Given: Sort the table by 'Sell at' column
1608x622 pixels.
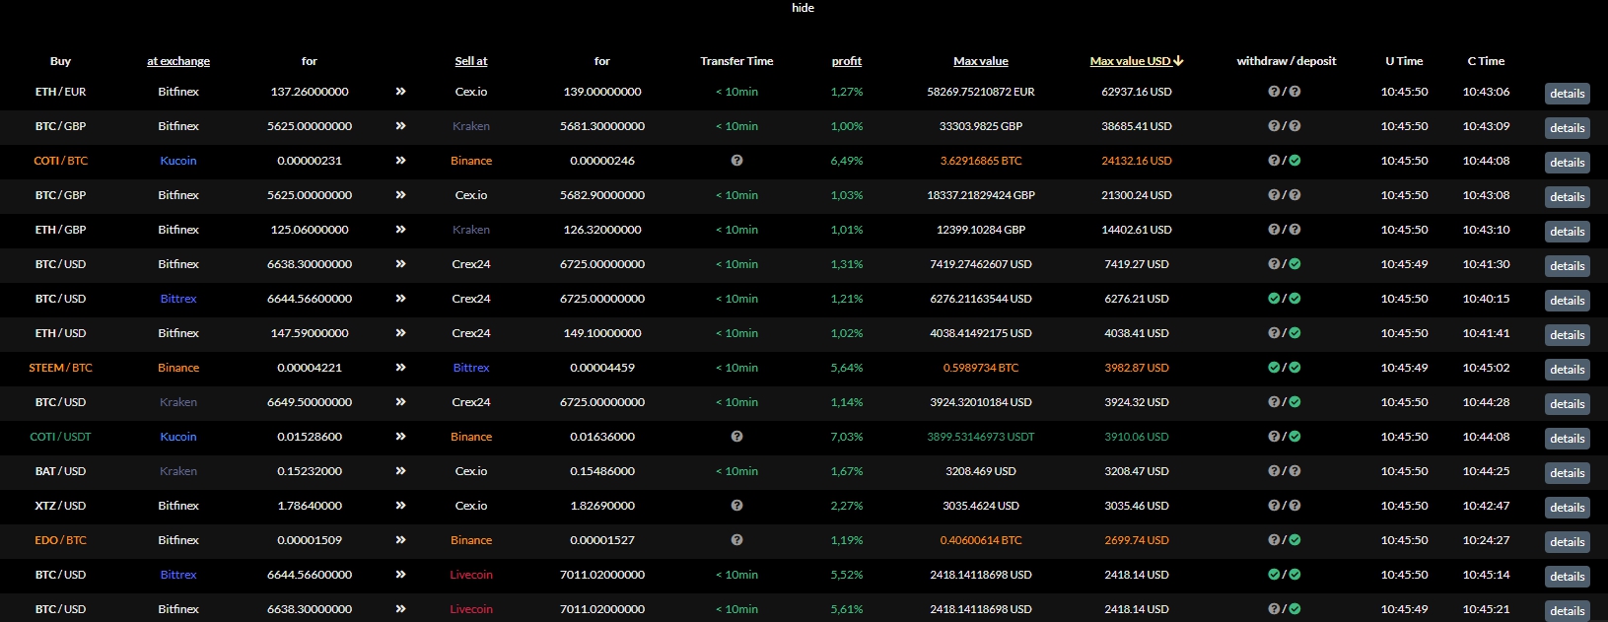Looking at the screenshot, I should click(471, 61).
